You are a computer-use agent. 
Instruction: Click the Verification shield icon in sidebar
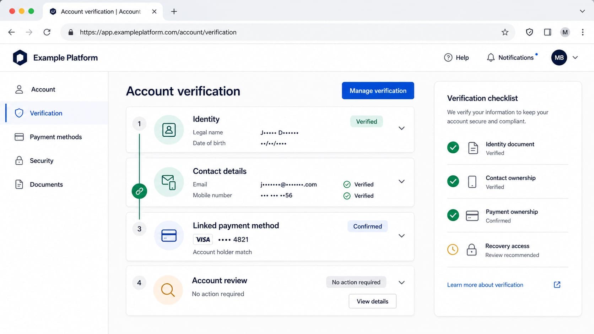coord(19,113)
